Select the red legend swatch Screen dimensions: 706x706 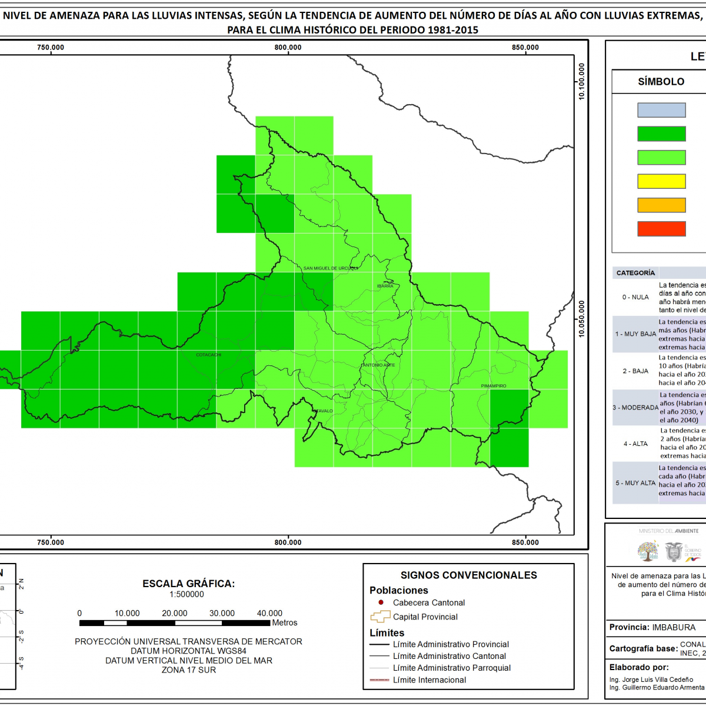[661, 228]
